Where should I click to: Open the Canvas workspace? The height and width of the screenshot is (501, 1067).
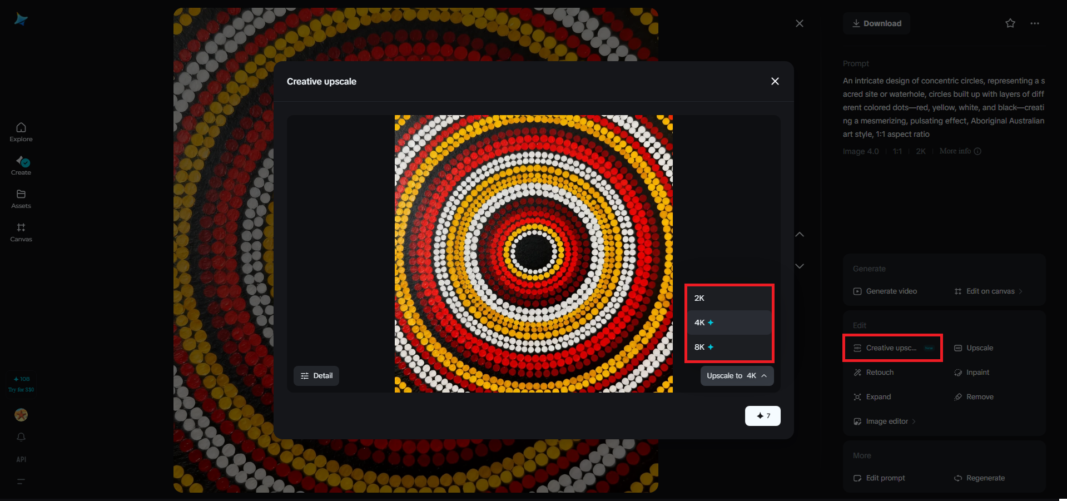click(x=21, y=232)
